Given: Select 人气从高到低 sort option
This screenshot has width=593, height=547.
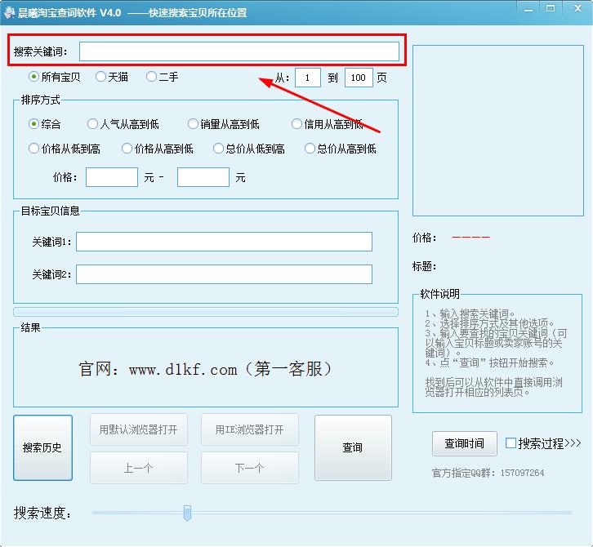Looking at the screenshot, I should pos(92,124).
